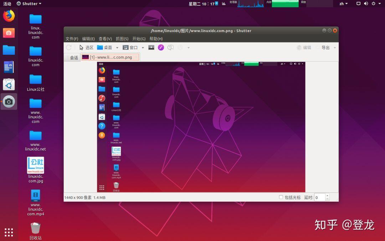Image resolution: width=385 pixels, height=241 pixels.
Task: Open the purple drawing/editing pen tool
Action: pyautogui.click(x=161, y=47)
